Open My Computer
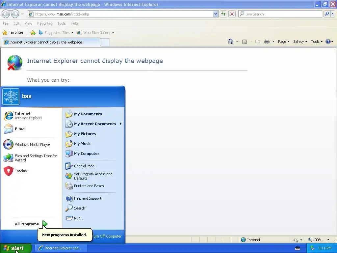Viewport: 337px width, 253px height. click(94, 154)
